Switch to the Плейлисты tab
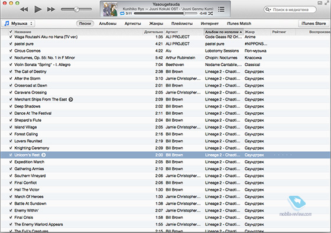This screenshot has width=331, height=233. 182,24
